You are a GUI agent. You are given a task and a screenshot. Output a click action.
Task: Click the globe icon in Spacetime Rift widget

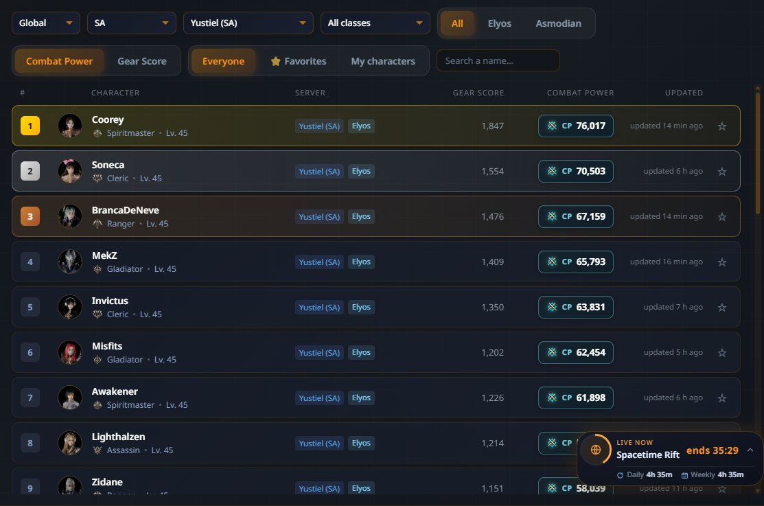coord(595,450)
